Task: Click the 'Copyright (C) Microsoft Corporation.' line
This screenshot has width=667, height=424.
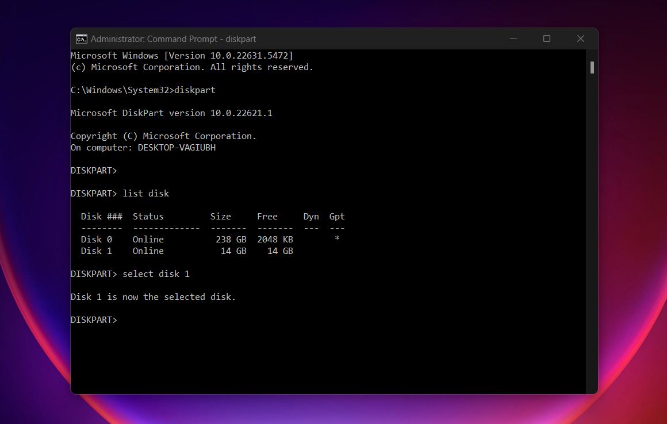Action: pyautogui.click(x=163, y=136)
